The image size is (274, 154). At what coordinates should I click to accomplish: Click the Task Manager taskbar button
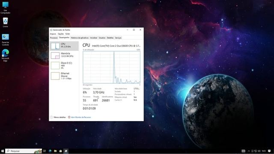point(66,151)
